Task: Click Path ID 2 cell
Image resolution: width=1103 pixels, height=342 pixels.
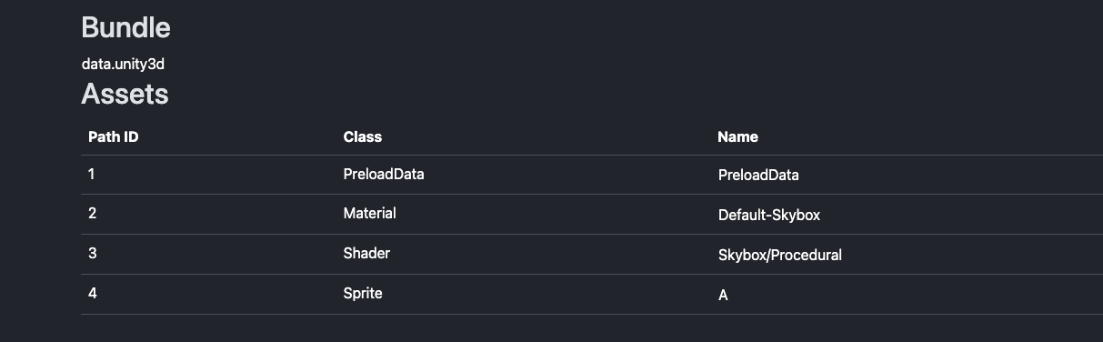Action: pyautogui.click(x=92, y=213)
